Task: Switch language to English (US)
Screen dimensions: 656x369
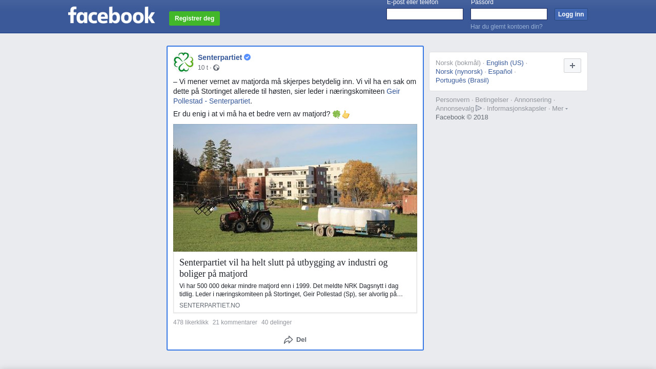Action: point(505,63)
